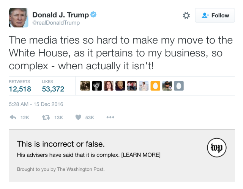View the 53,372 likes list
This screenshot has height=189, width=243.
pos(53,89)
